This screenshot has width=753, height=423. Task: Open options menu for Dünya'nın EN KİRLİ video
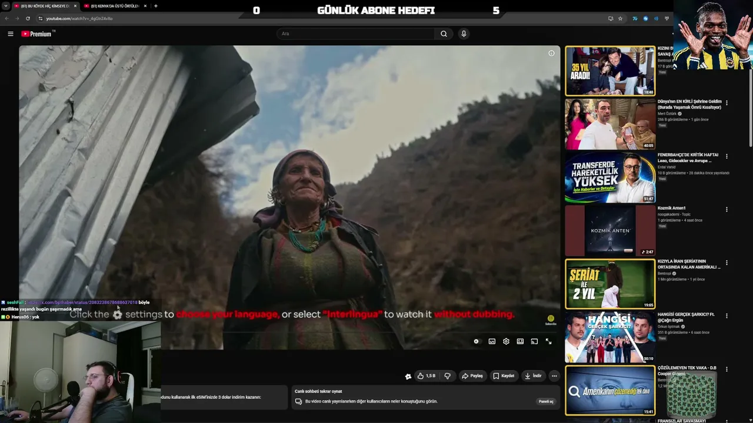(727, 103)
